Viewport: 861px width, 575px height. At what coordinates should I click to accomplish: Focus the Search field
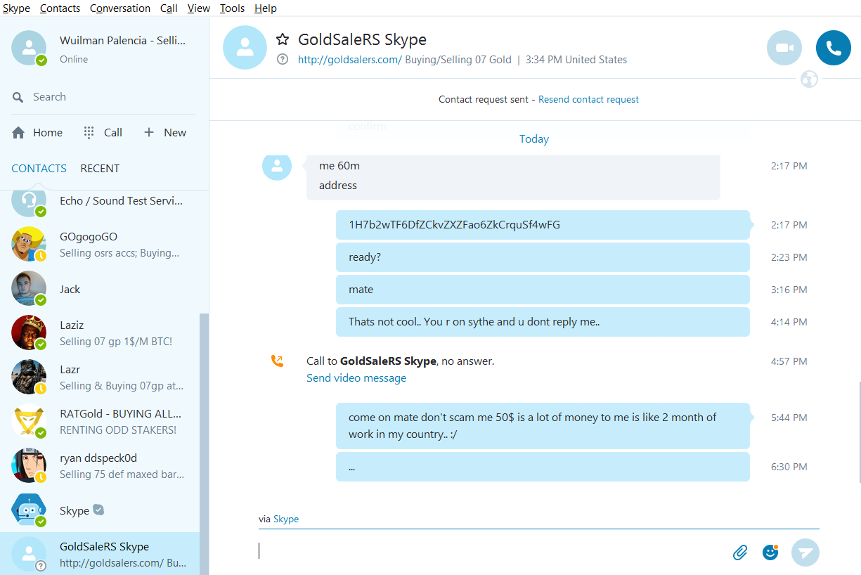(x=103, y=97)
